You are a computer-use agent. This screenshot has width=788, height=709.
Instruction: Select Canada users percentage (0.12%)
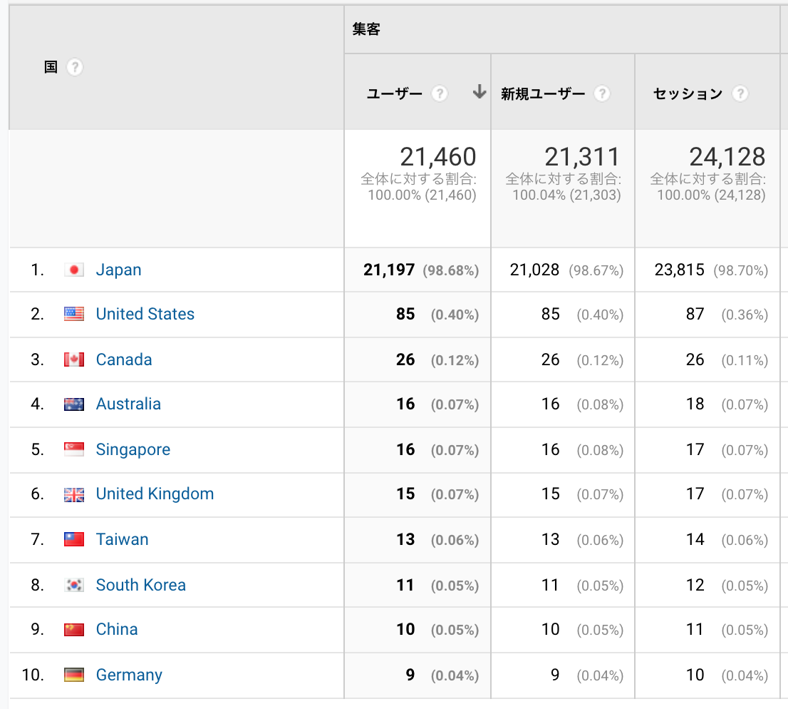[455, 360]
